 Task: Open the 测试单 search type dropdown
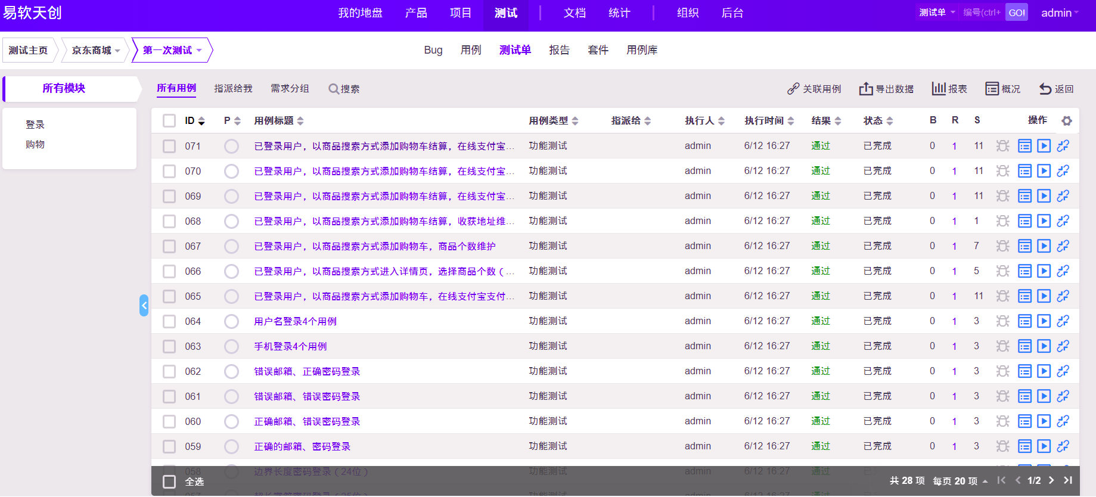pos(937,13)
